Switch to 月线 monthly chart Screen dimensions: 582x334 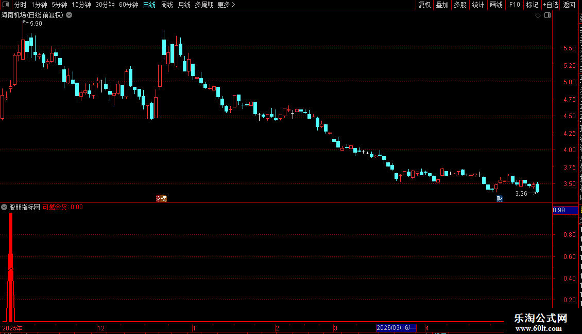coord(184,5)
